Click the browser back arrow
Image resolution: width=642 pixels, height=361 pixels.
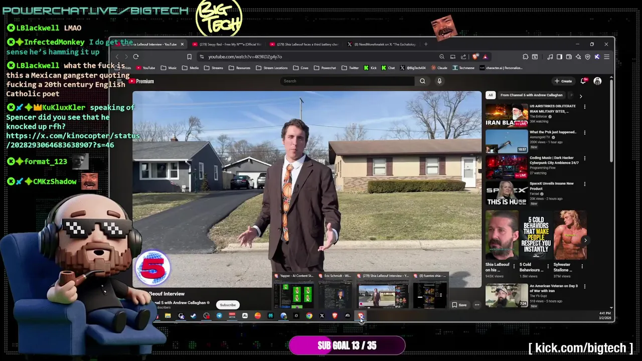[117, 57]
